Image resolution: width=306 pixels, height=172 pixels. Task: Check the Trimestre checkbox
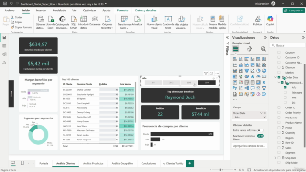click(285, 92)
